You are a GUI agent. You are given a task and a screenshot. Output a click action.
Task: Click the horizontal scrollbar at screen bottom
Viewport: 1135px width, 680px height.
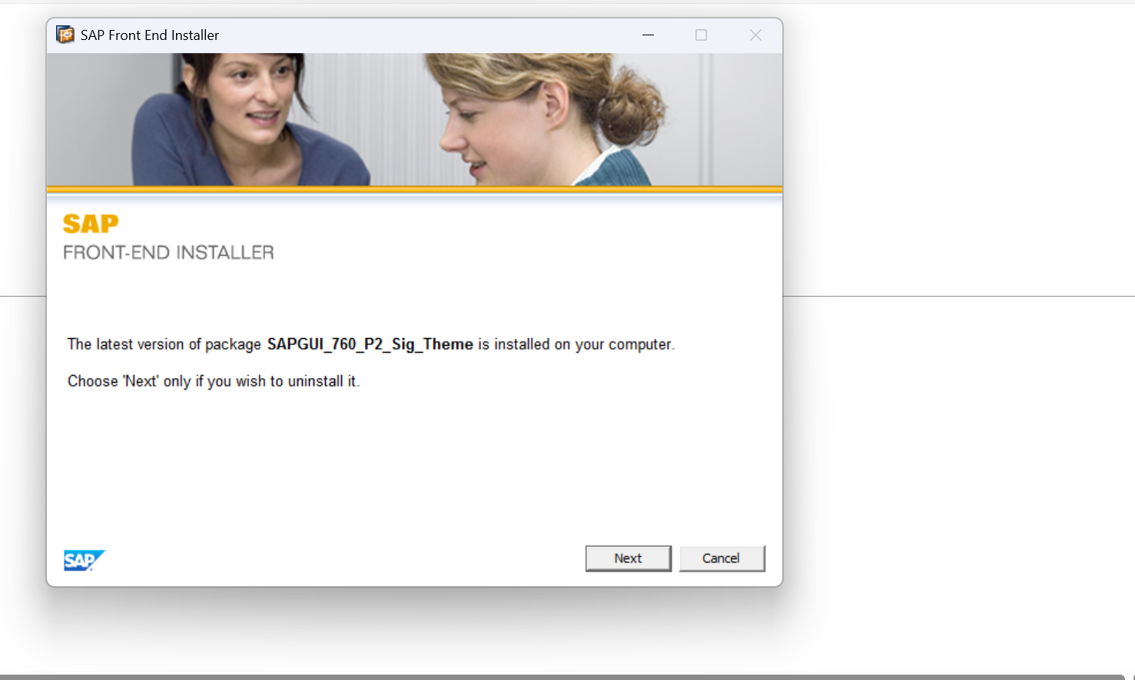click(561, 677)
